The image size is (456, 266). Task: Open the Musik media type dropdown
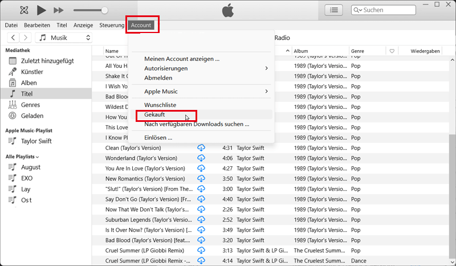tap(64, 38)
